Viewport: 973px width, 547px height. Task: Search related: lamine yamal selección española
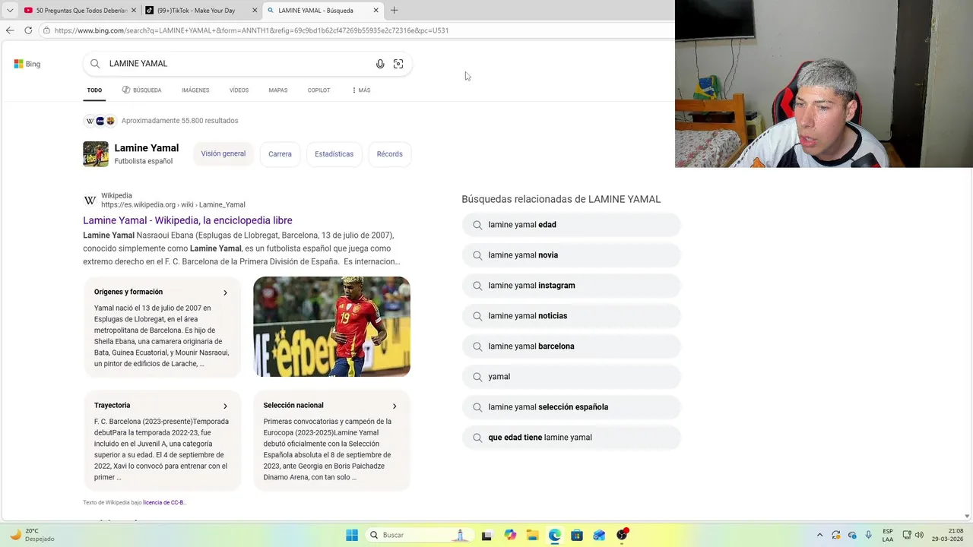(x=571, y=407)
